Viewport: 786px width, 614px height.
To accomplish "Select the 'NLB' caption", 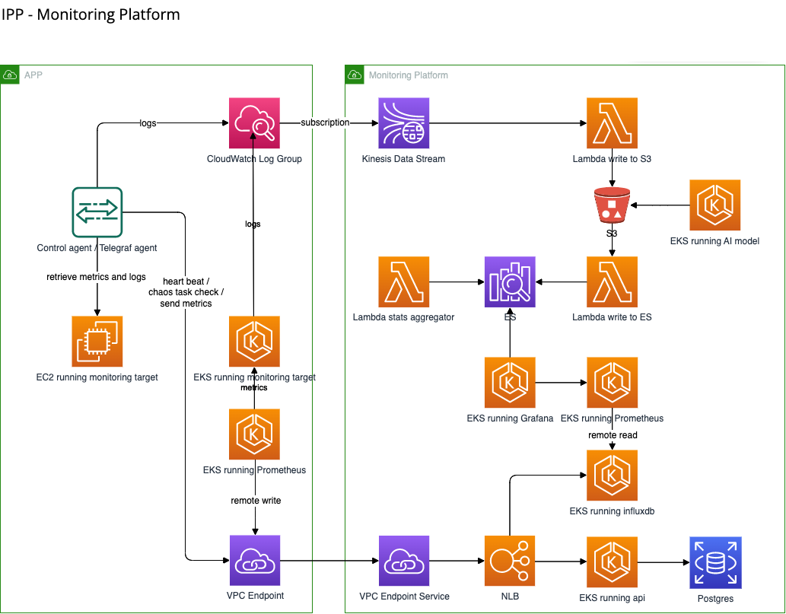I will (510, 597).
